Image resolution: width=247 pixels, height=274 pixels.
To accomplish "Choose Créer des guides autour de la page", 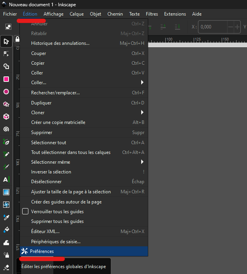I will click(84, 202).
